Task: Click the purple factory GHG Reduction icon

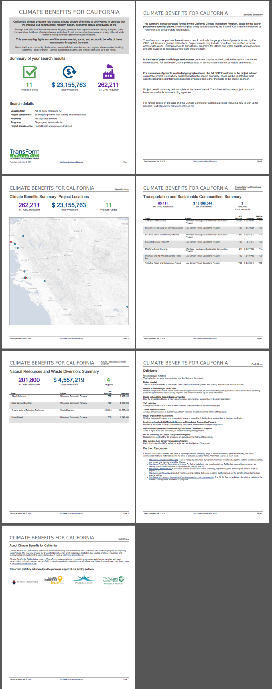Action: pos(109,71)
